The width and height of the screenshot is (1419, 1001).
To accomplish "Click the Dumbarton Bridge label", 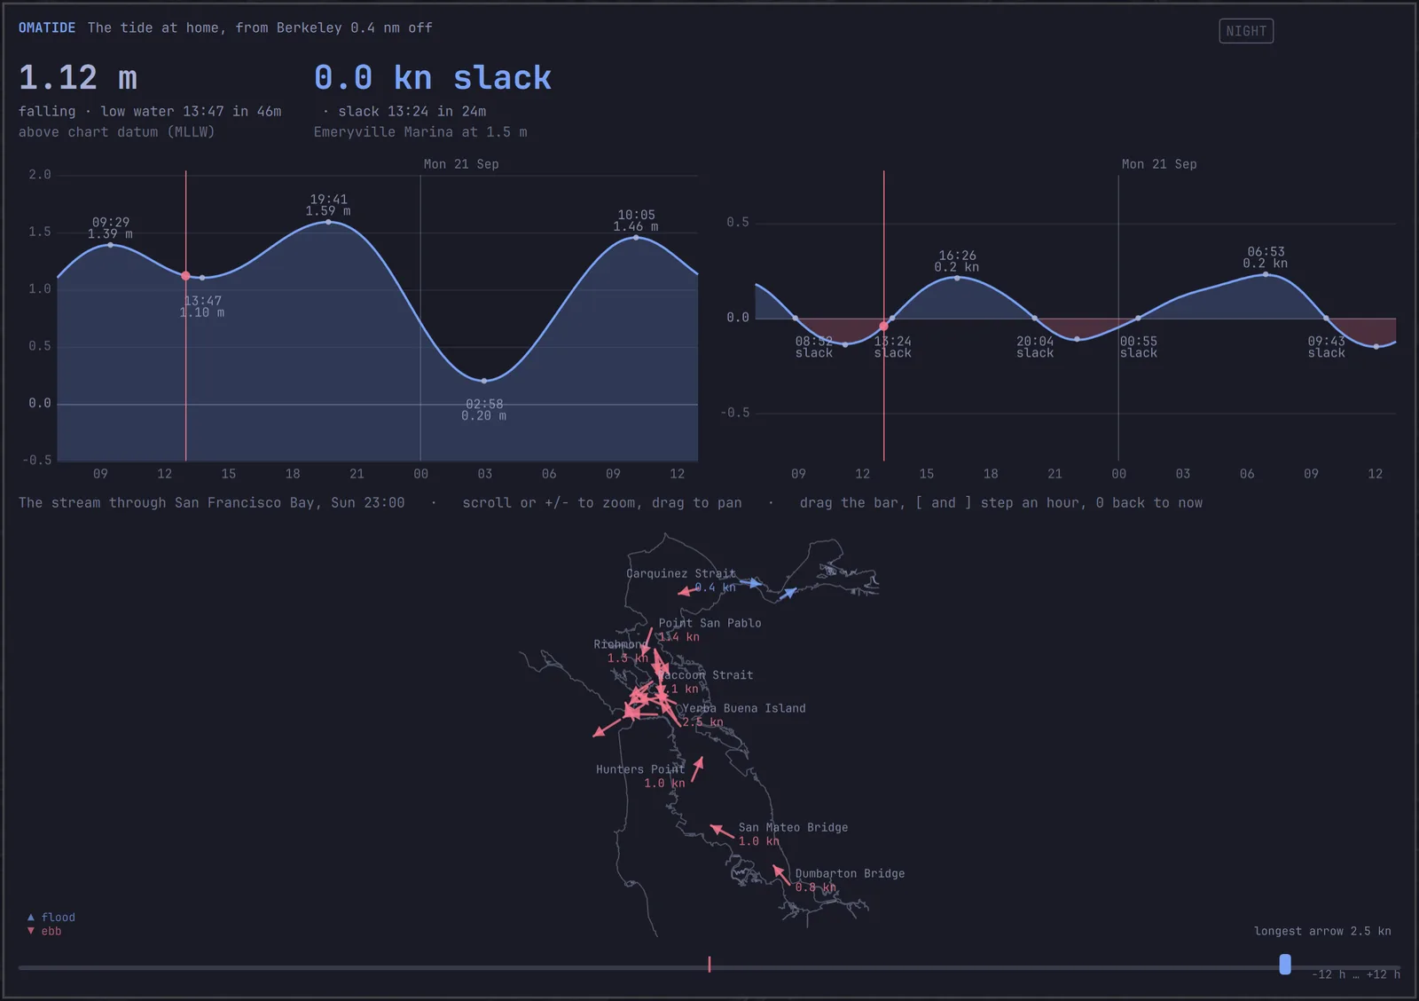I will (x=850, y=873).
